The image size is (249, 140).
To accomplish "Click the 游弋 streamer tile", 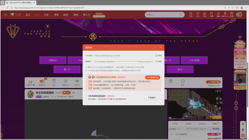I will (180, 69).
